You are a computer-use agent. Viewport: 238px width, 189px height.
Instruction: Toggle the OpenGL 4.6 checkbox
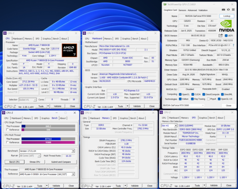point(219,99)
